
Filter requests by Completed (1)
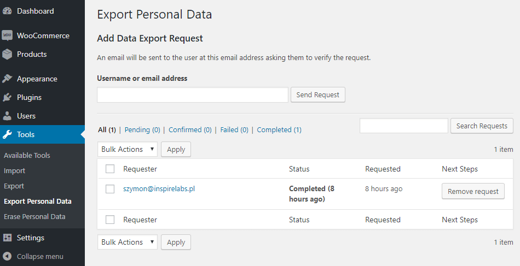click(x=279, y=129)
